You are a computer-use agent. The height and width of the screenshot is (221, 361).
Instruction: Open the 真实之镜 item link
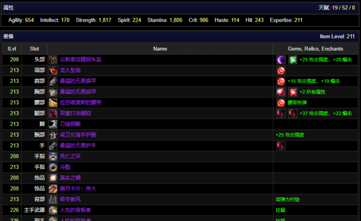[70, 178]
